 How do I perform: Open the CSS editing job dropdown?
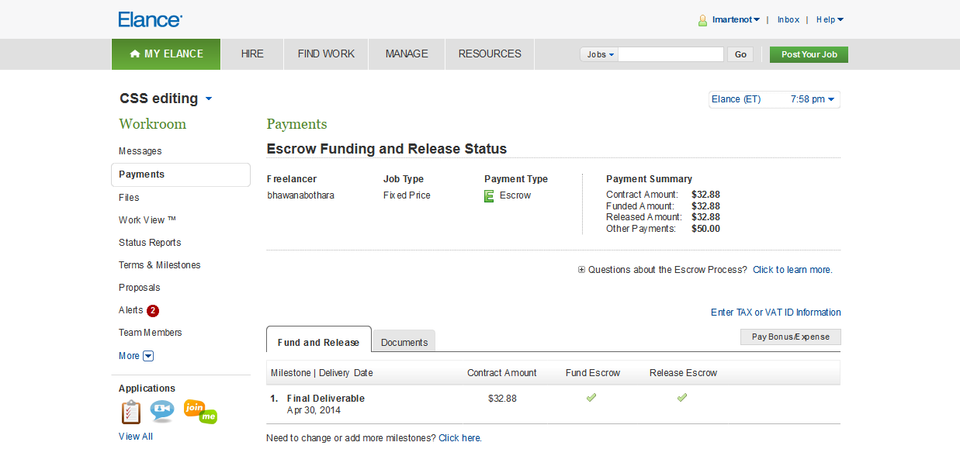point(209,99)
